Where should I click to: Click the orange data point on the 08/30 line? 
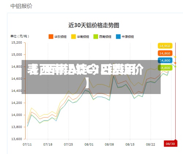(x=175, y=63)
